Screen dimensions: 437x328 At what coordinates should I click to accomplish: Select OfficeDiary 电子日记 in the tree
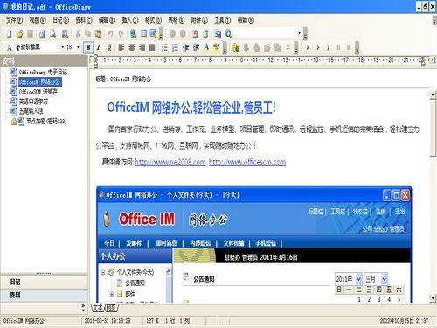(43, 72)
